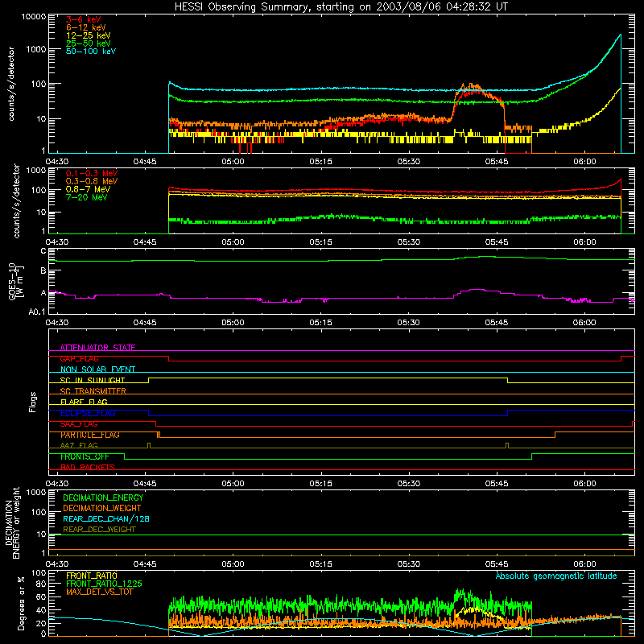Click the PARTICLE_FLAG label
This screenshot has width=644, height=644.
pyautogui.click(x=90, y=435)
